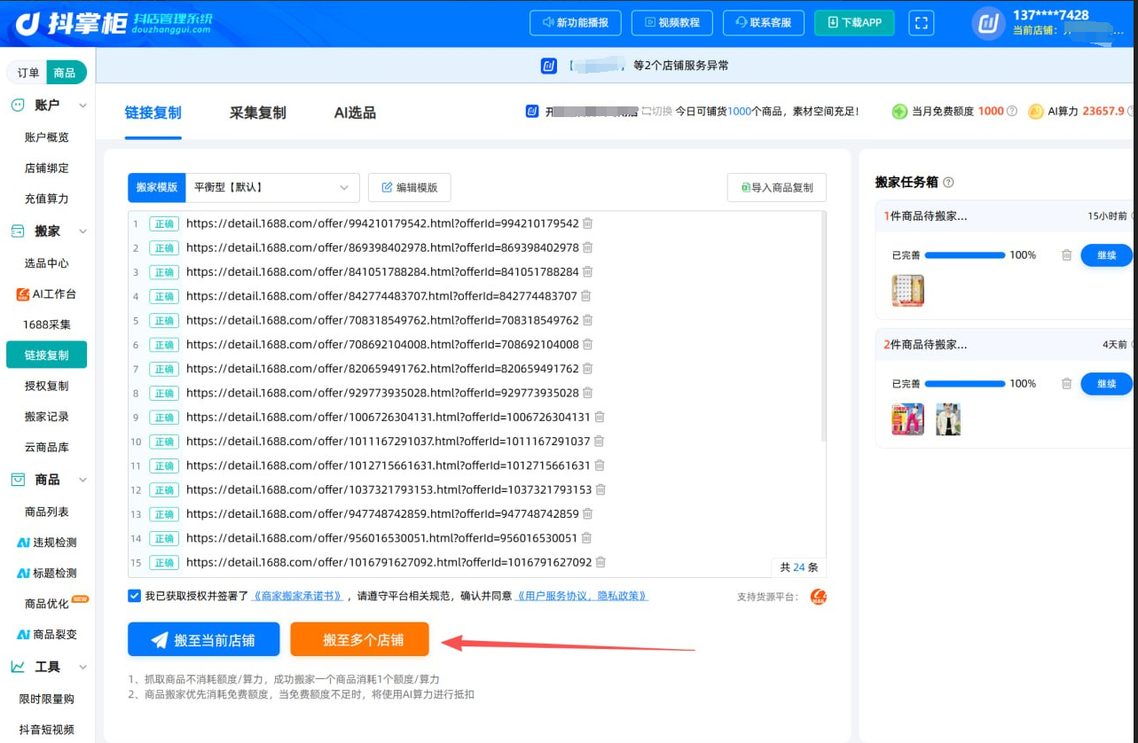Click trash icon for offer 842774483707
The width and height of the screenshot is (1138, 743).
pyautogui.click(x=585, y=296)
